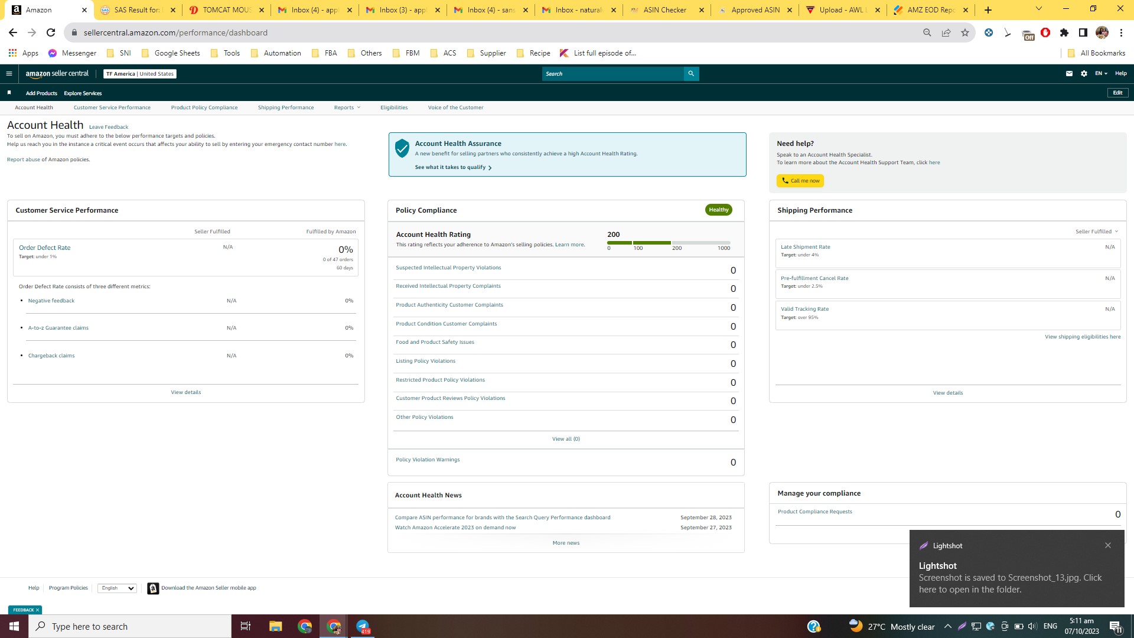Open the English language selector in footer
The image size is (1134, 638).
pos(117,588)
